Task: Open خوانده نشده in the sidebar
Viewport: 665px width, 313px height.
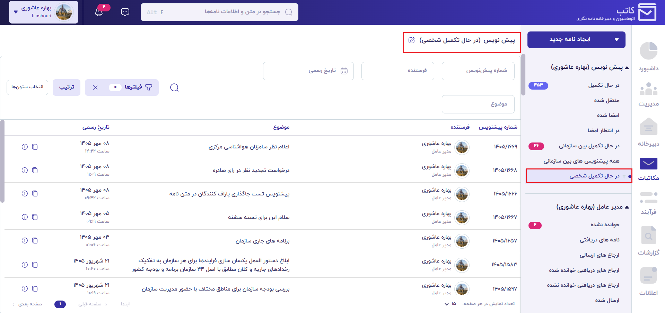Action: (x=605, y=225)
